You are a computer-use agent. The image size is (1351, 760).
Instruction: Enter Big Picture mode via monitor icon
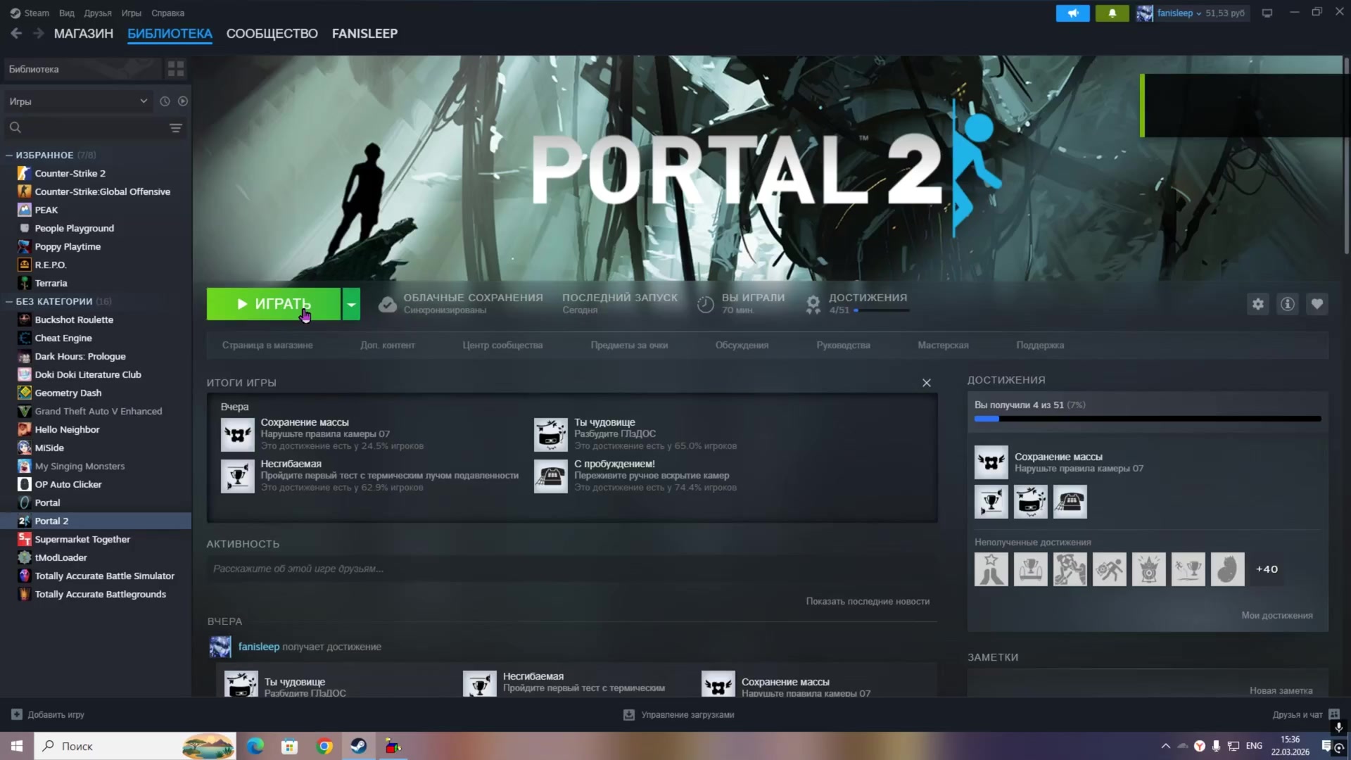[x=1267, y=13]
